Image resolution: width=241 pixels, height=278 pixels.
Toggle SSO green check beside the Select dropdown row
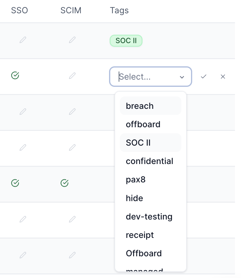point(15,75)
